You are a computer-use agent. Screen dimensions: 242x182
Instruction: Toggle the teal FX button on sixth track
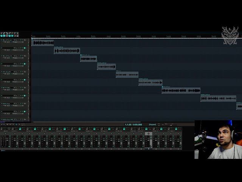click(x=25, y=80)
